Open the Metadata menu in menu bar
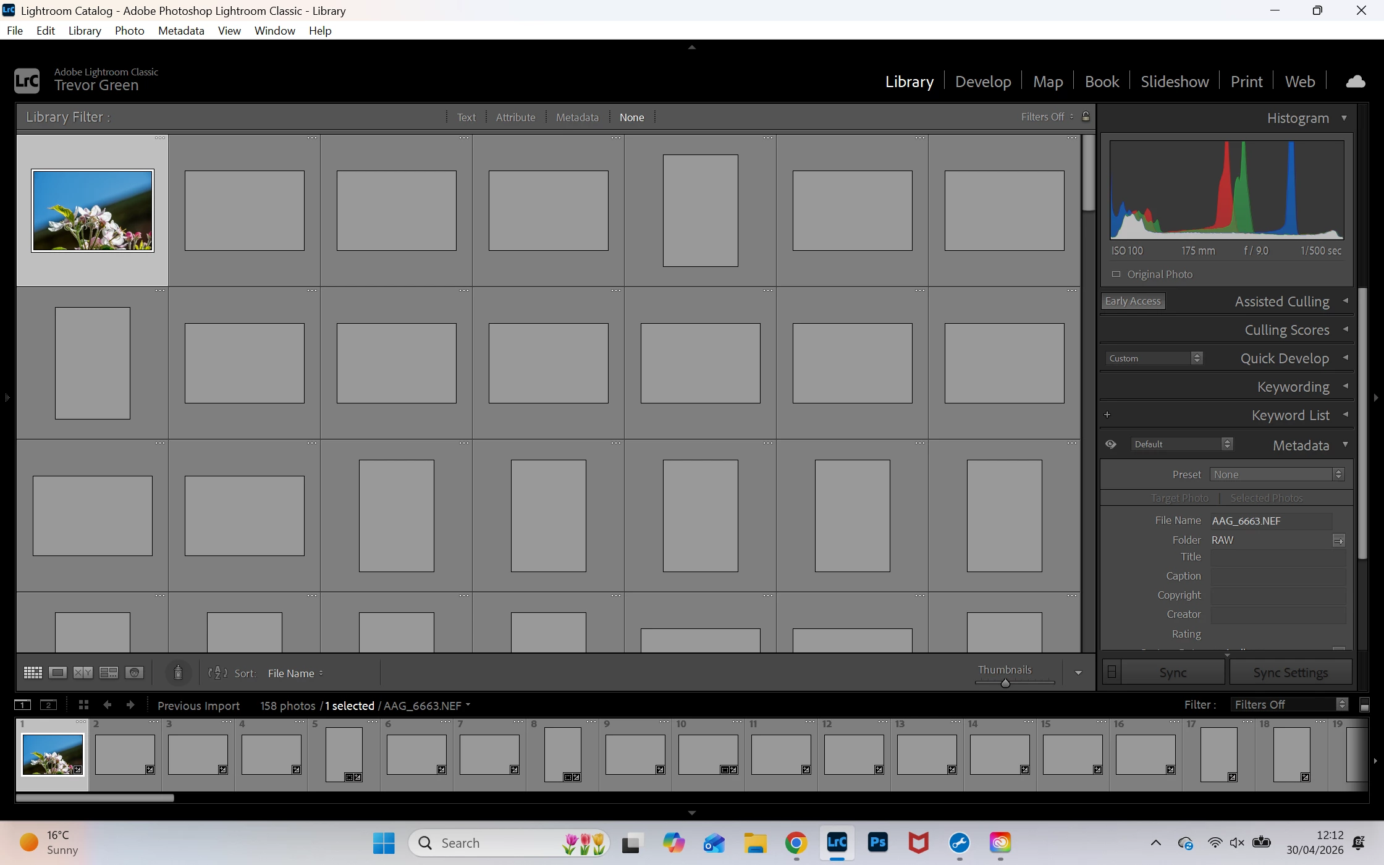 point(181,30)
